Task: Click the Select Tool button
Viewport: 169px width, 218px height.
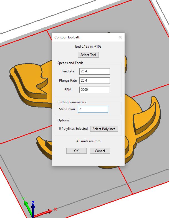Action: tap(88, 55)
